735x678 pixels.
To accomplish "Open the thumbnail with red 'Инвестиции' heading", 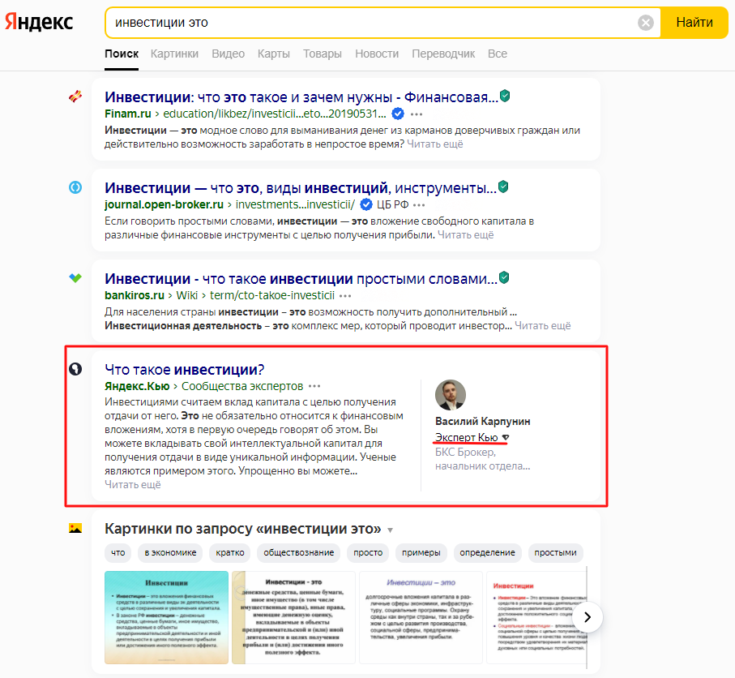I will [536, 617].
